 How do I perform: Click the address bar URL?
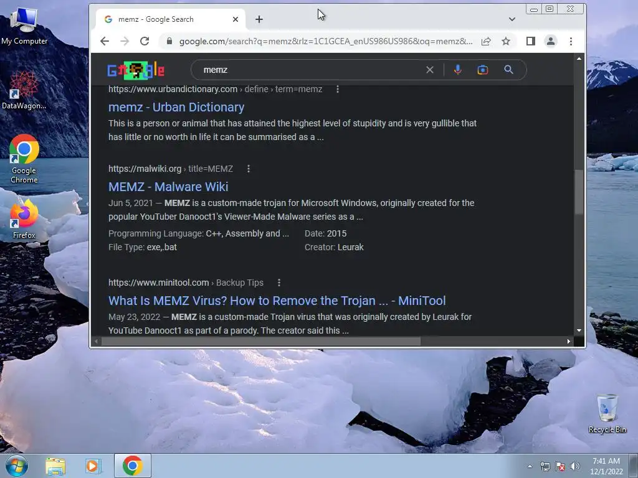pos(326,41)
